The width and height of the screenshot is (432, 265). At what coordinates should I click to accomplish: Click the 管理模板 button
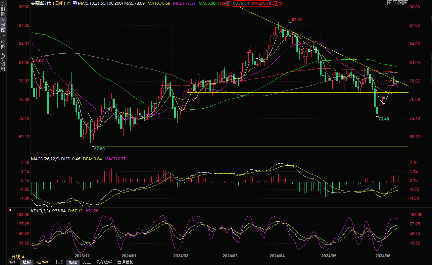[x=125, y=262]
